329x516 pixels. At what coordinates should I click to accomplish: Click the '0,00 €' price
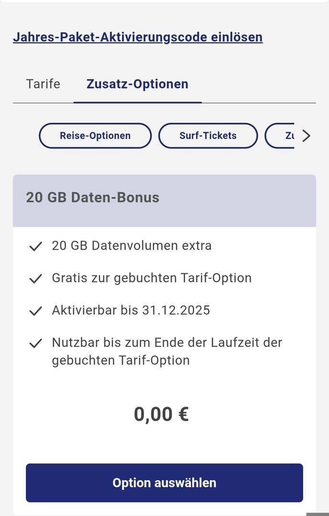[161, 414]
